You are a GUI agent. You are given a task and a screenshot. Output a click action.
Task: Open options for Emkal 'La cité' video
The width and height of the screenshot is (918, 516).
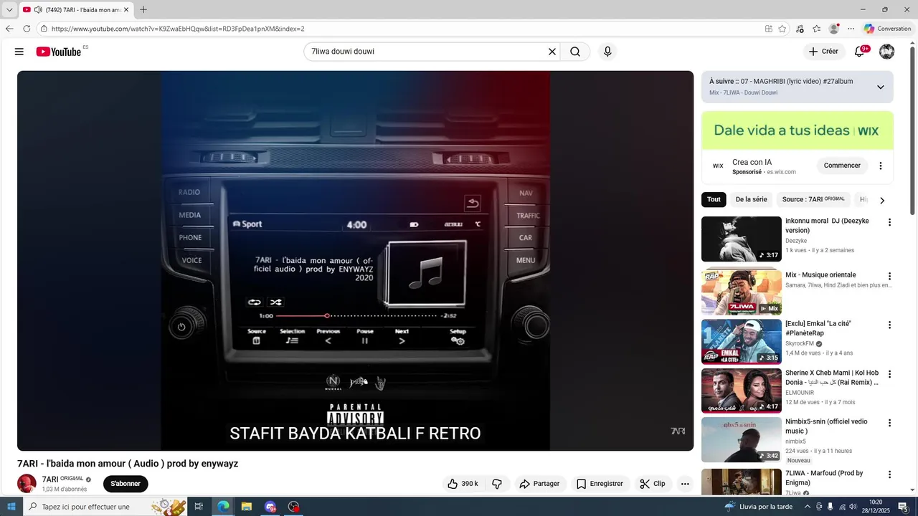[889, 325]
